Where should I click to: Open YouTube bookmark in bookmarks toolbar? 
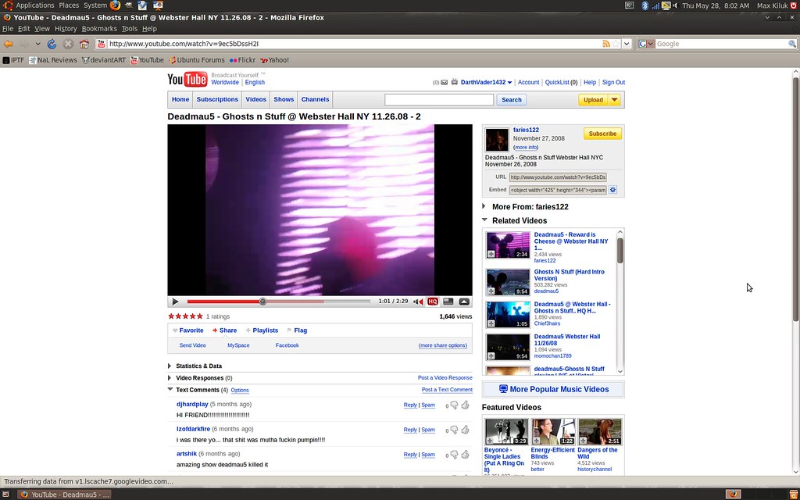coord(147,60)
